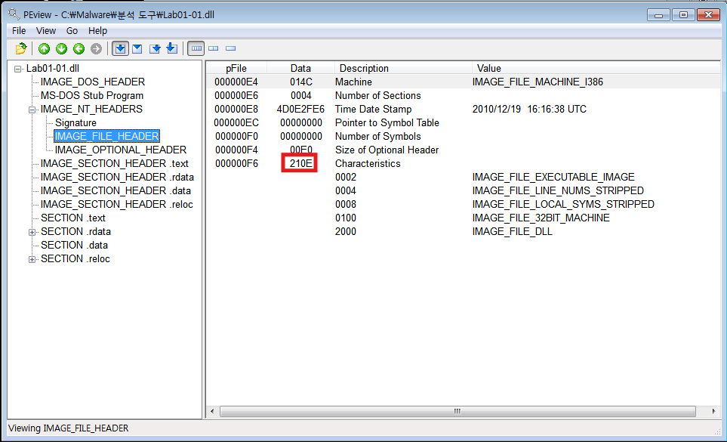This screenshot has width=727, height=442.
Task: Click the grayed Forward arrow icon
Action: coord(96,48)
